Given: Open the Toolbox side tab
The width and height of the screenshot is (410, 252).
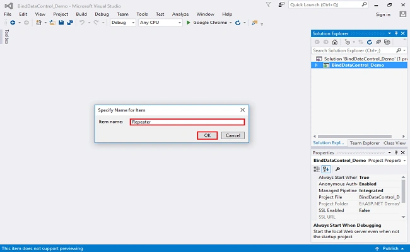Looking at the screenshot, I should [6, 37].
